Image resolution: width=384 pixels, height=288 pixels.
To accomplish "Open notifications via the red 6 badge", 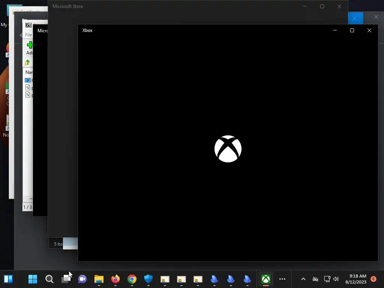I will pyautogui.click(x=373, y=279).
